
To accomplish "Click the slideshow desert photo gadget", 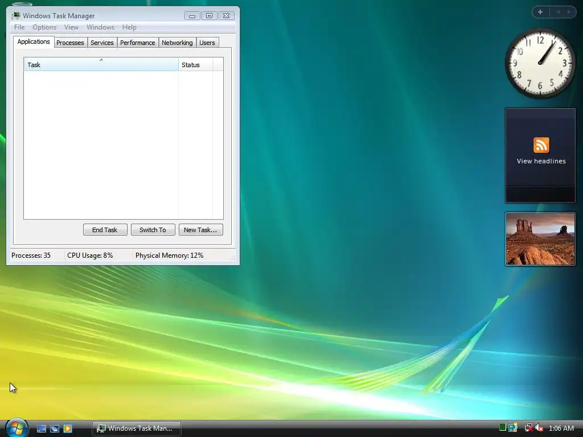I will click(x=540, y=239).
